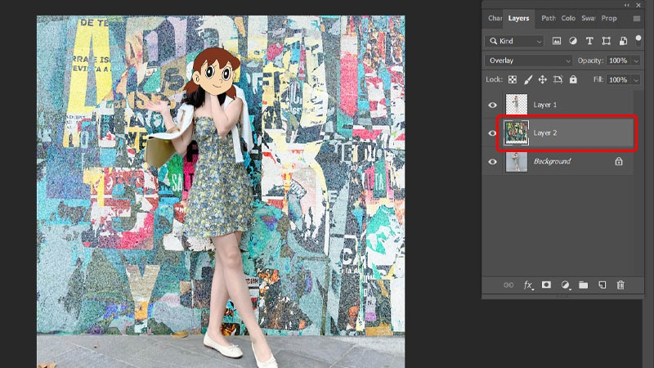Screen dimensions: 654x368
Task: Toggle layer filtering on/off switch
Action: pos(638,39)
